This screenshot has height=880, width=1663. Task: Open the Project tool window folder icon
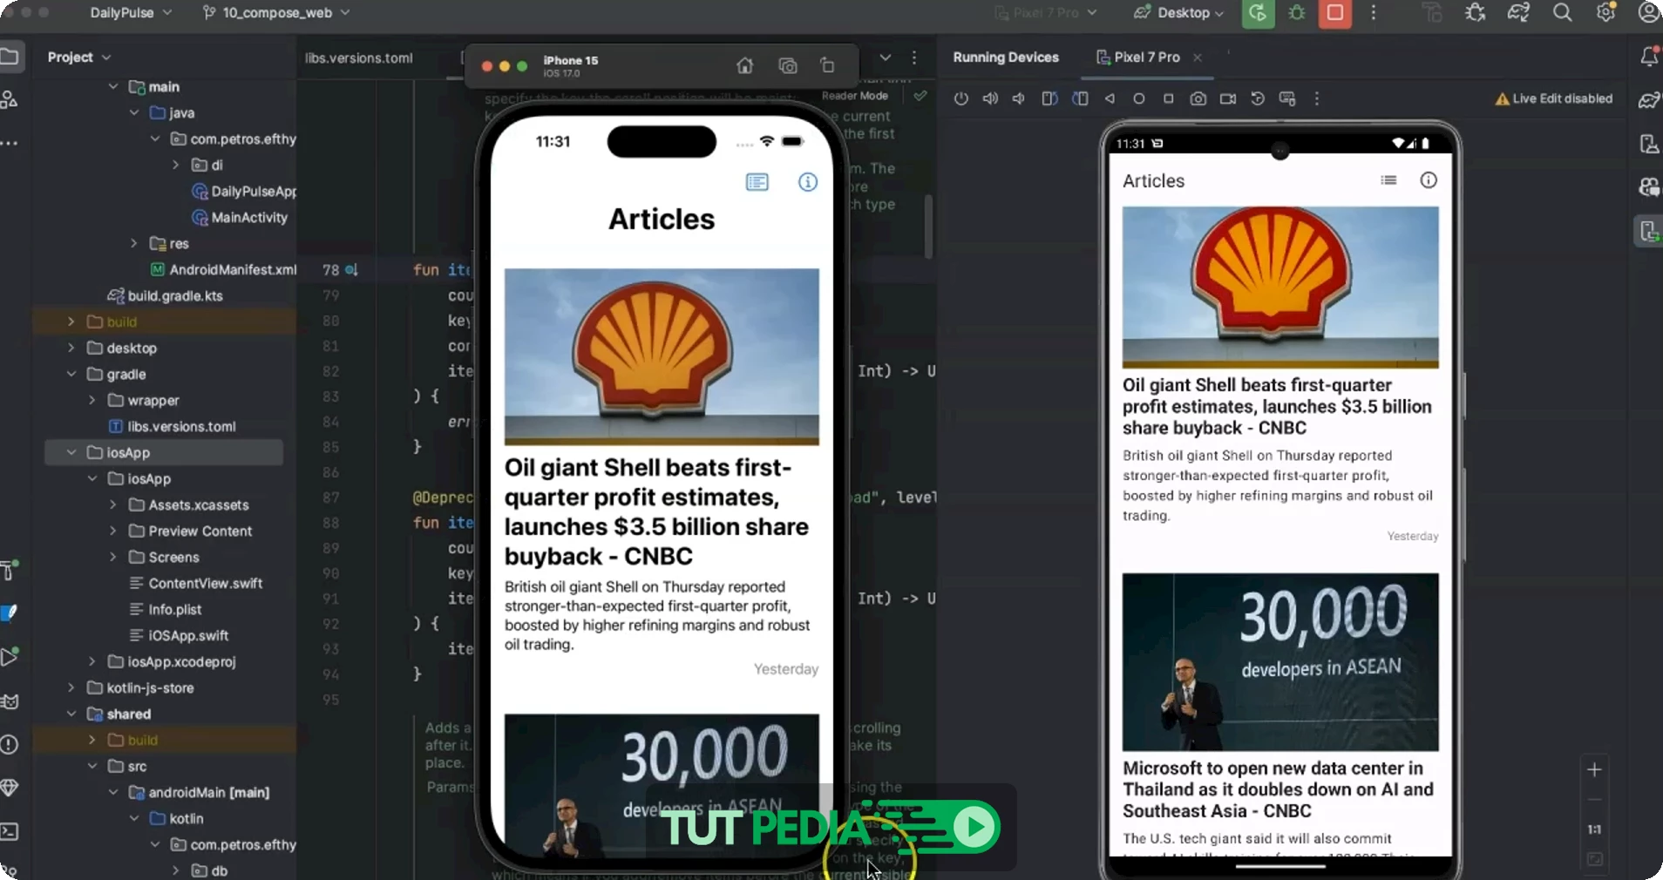pyautogui.click(x=10, y=58)
